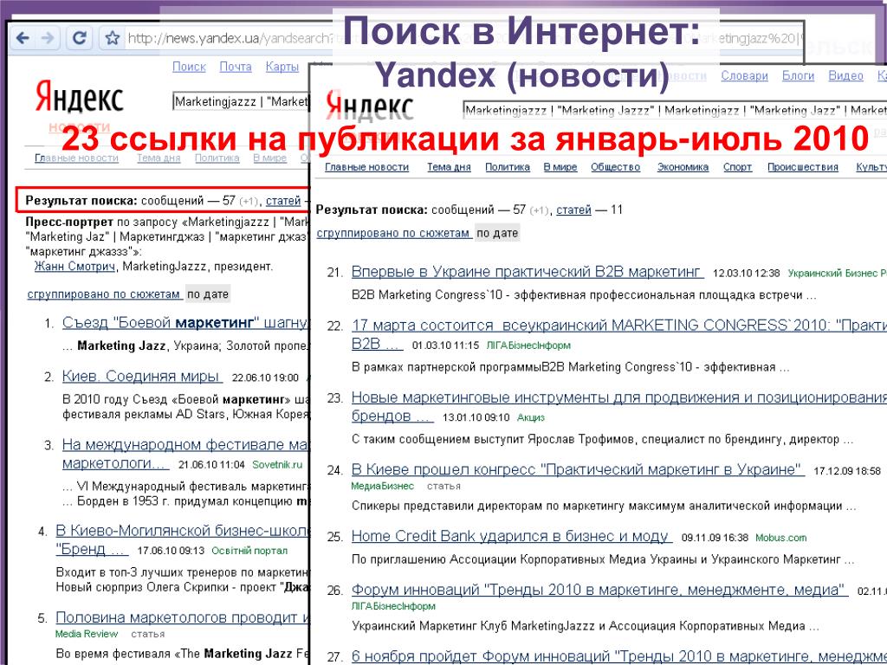Click date text 17.12.09 18:58
This screenshot has height=665, width=887.
pos(847,471)
